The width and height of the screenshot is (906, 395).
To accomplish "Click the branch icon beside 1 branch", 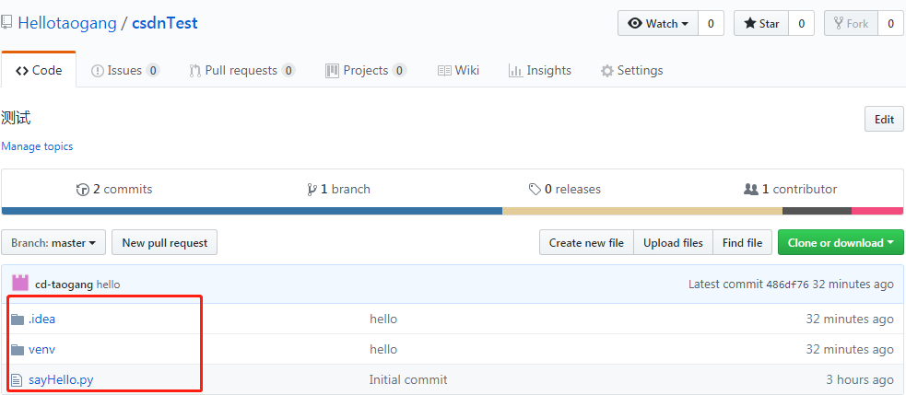I will pos(312,190).
